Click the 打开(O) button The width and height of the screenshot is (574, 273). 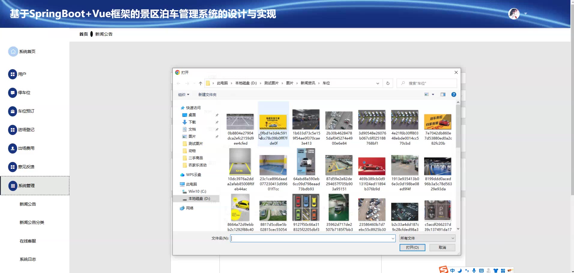[x=412, y=248]
